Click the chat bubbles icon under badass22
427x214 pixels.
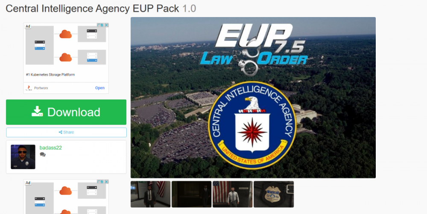pyautogui.click(x=42, y=155)
